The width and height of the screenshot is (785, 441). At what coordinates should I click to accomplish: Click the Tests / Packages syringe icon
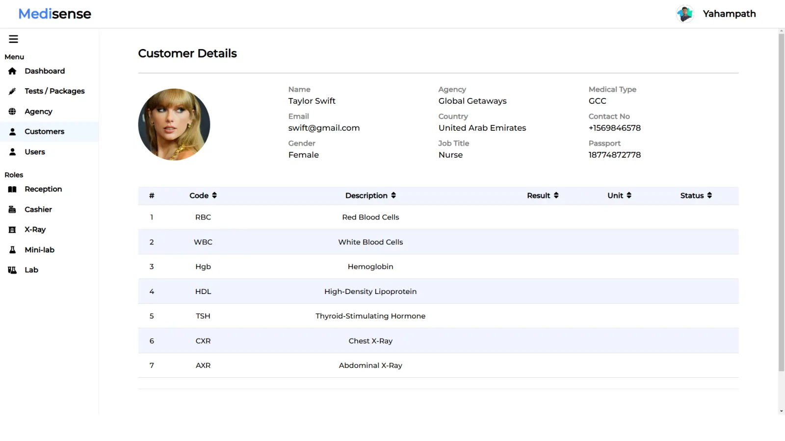click(12, 91)
